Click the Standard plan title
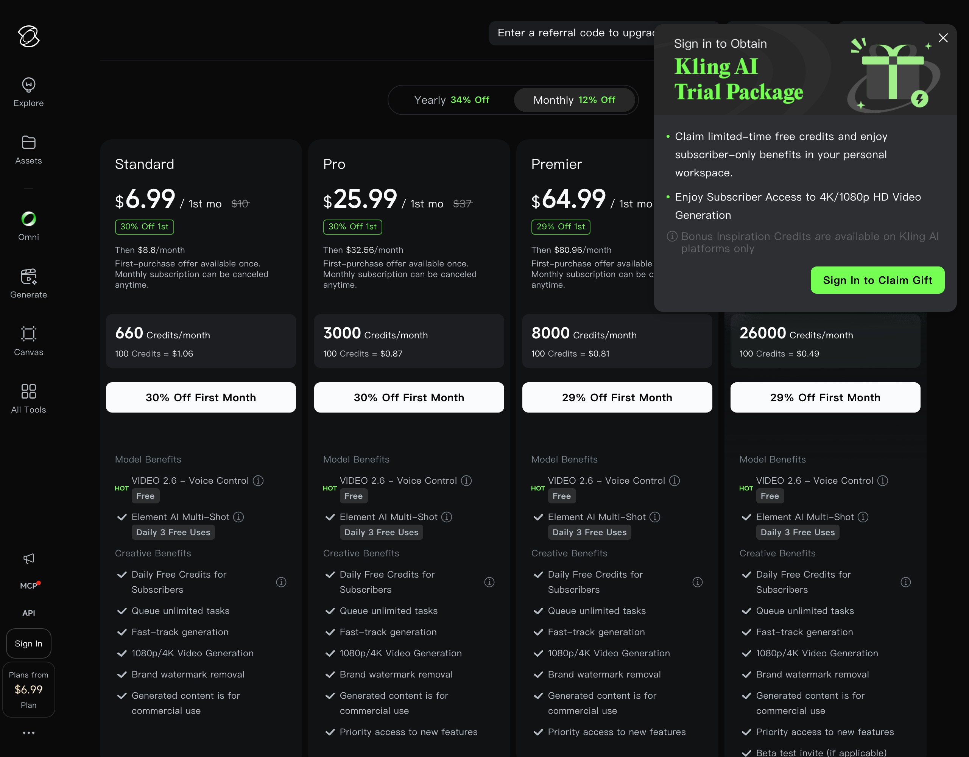This screenshot has height=757, width=969. coord(145,164)
